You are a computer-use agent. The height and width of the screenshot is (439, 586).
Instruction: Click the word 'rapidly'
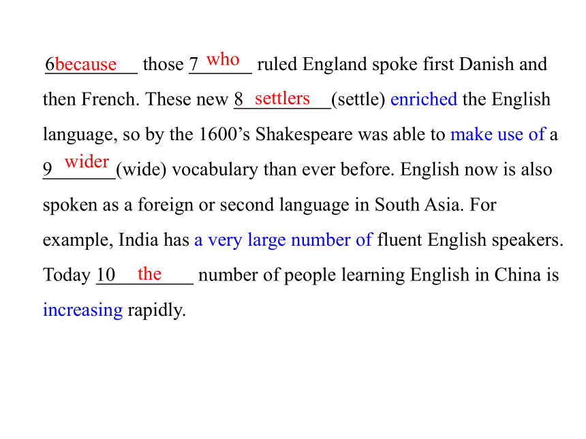(155, 310)
